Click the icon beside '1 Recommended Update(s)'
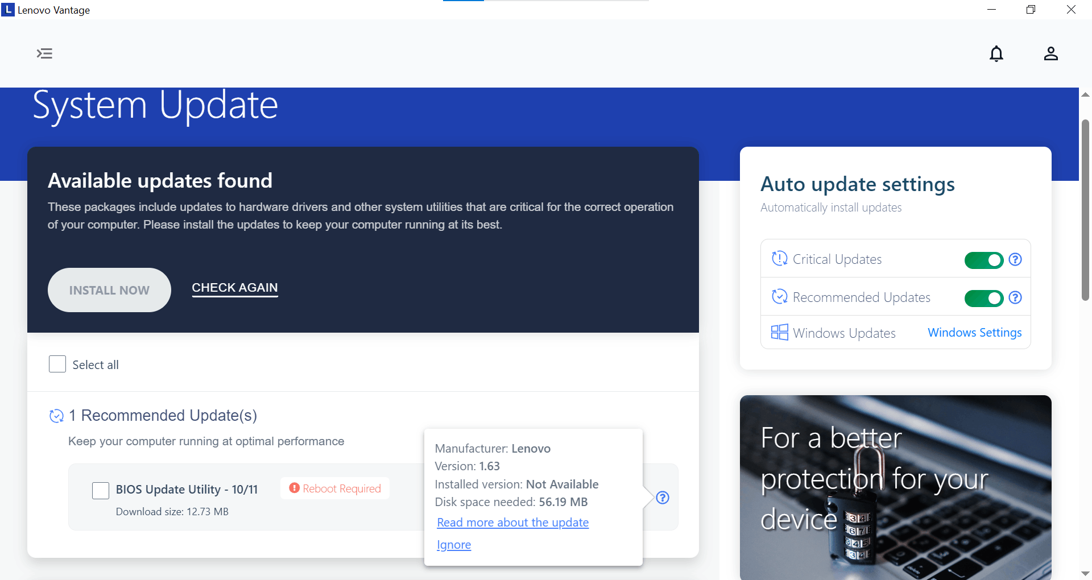 coord(56,416)
